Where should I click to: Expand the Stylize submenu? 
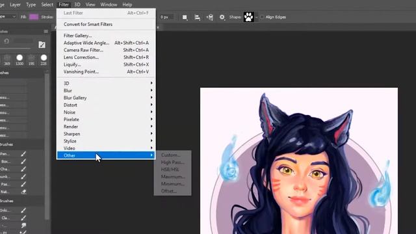[106, 141]
